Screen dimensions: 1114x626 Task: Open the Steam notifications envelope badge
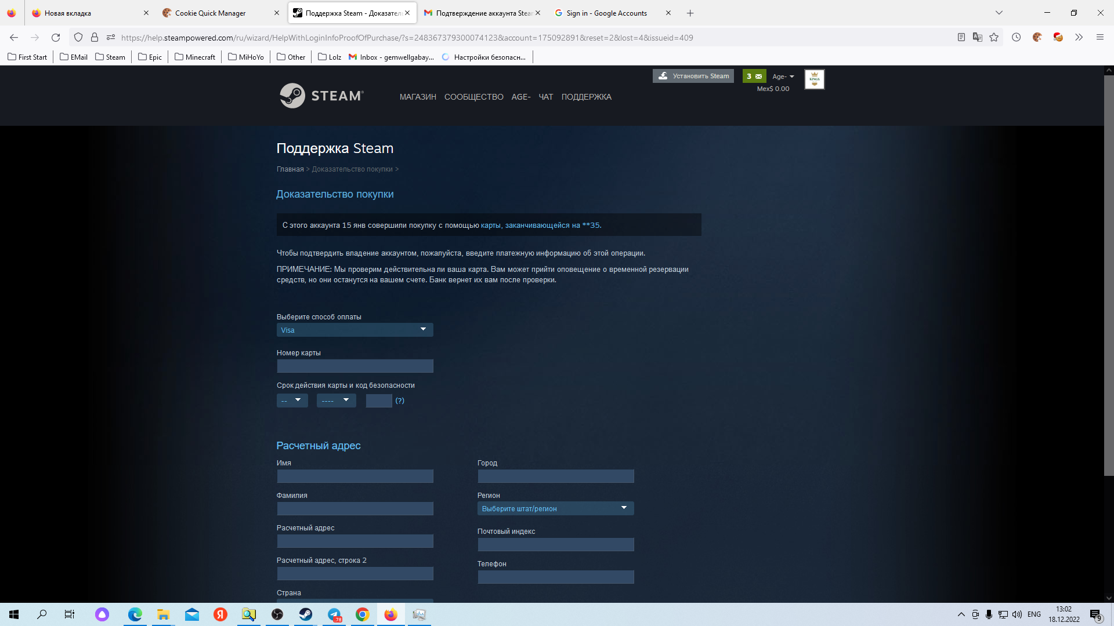(754, 76)
